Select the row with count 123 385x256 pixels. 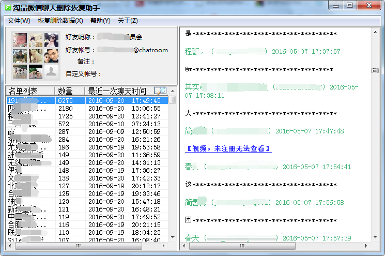point(87,202)
